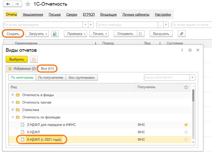Select the plain 6-НДФЛ report row

(100, 132)
